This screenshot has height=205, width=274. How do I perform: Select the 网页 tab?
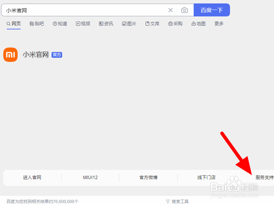(x=14, y=24)
